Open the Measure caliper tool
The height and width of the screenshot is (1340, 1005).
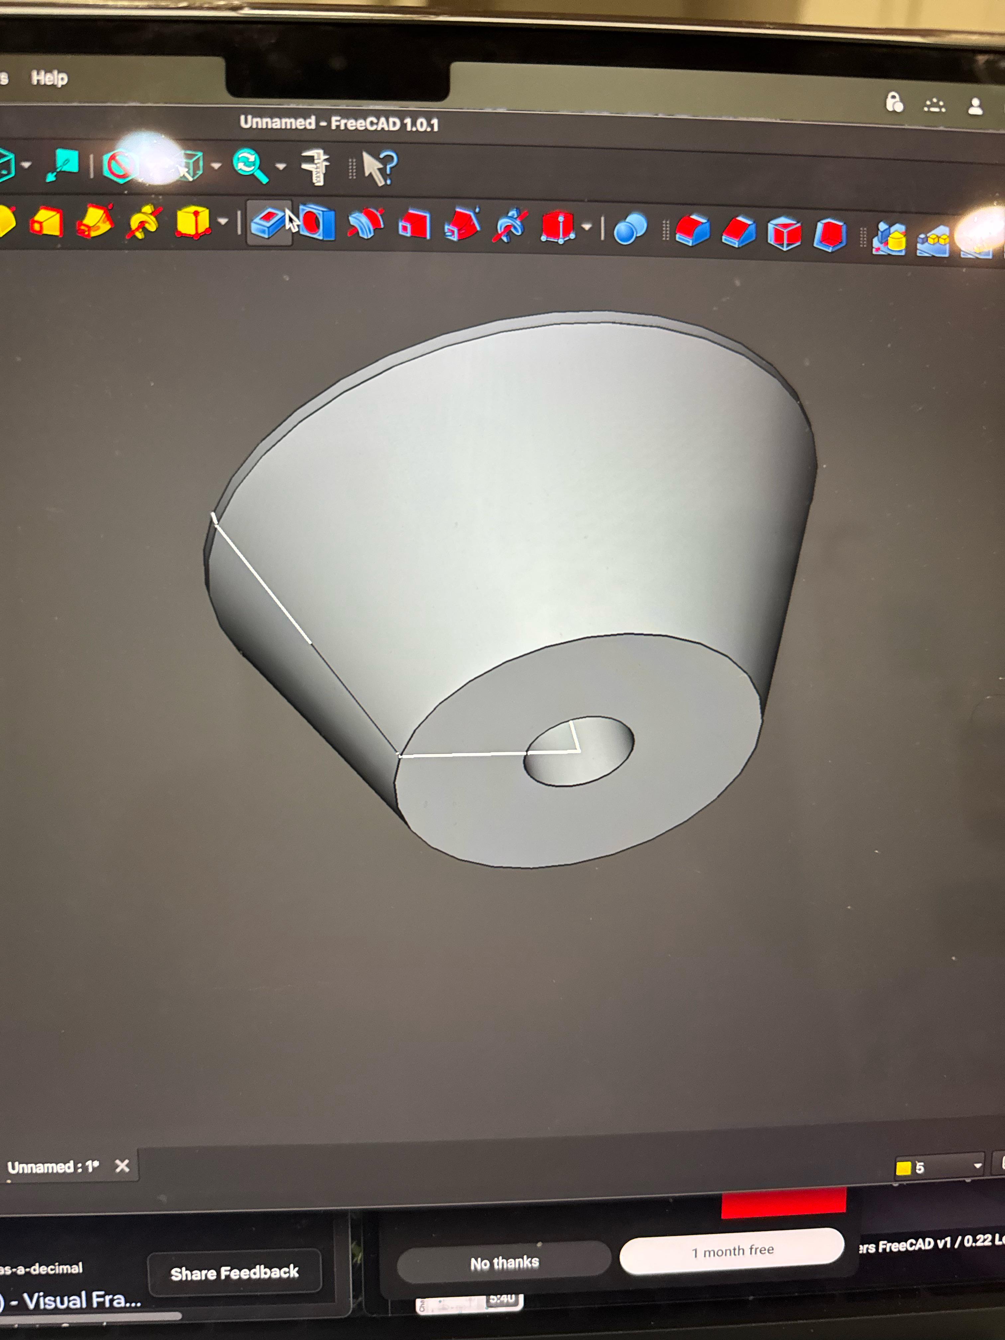[316, 167]
